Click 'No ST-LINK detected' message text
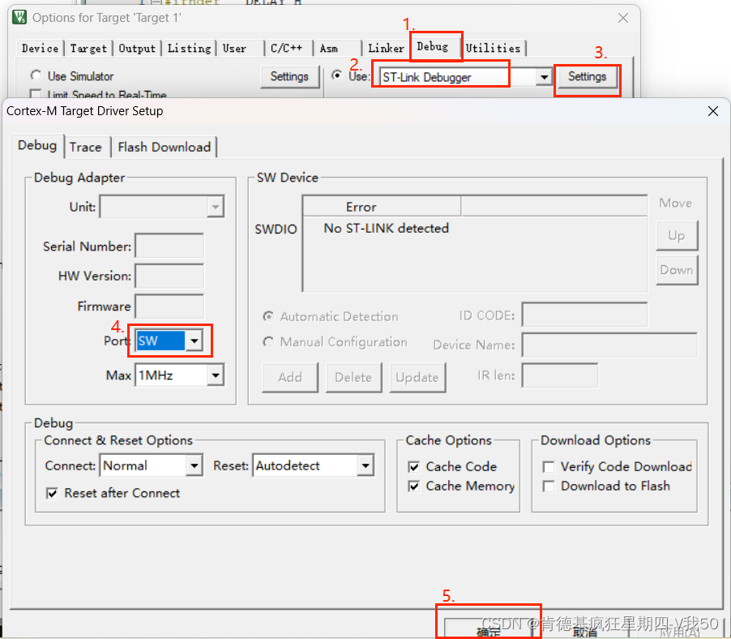 (x=386, y=228)
